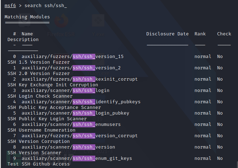This screenshot has width=238, height=168.
Task: Click description 'SSH Login Check Scanner'
Action: (x=40, y=96)
